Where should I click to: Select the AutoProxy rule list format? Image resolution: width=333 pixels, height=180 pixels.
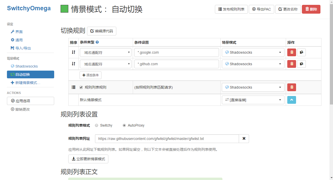(124, 125)
